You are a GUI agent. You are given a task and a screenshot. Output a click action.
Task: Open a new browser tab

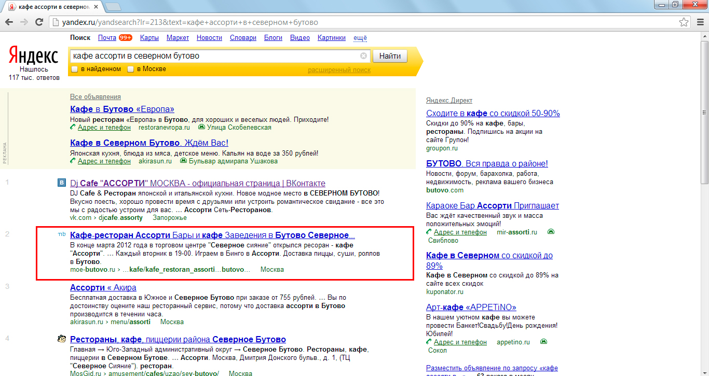pyautogui.click(x=113, y=7)
